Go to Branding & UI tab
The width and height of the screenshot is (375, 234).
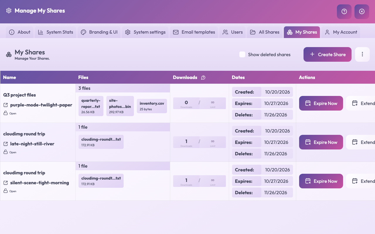click(99, 32)
